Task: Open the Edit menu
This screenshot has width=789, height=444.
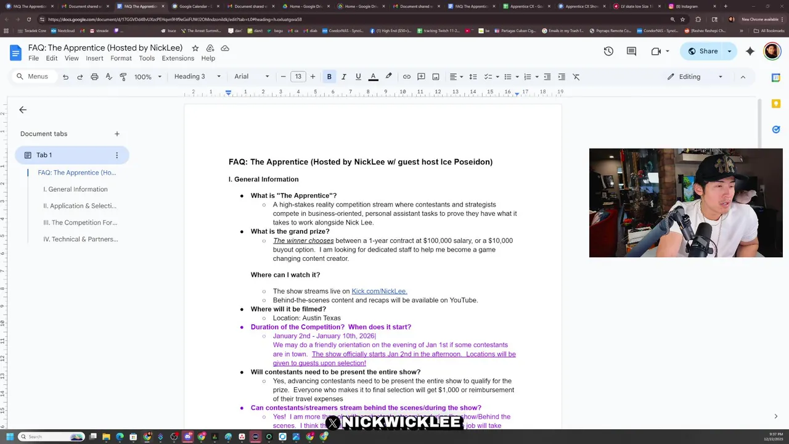Action: click(52, 59)
